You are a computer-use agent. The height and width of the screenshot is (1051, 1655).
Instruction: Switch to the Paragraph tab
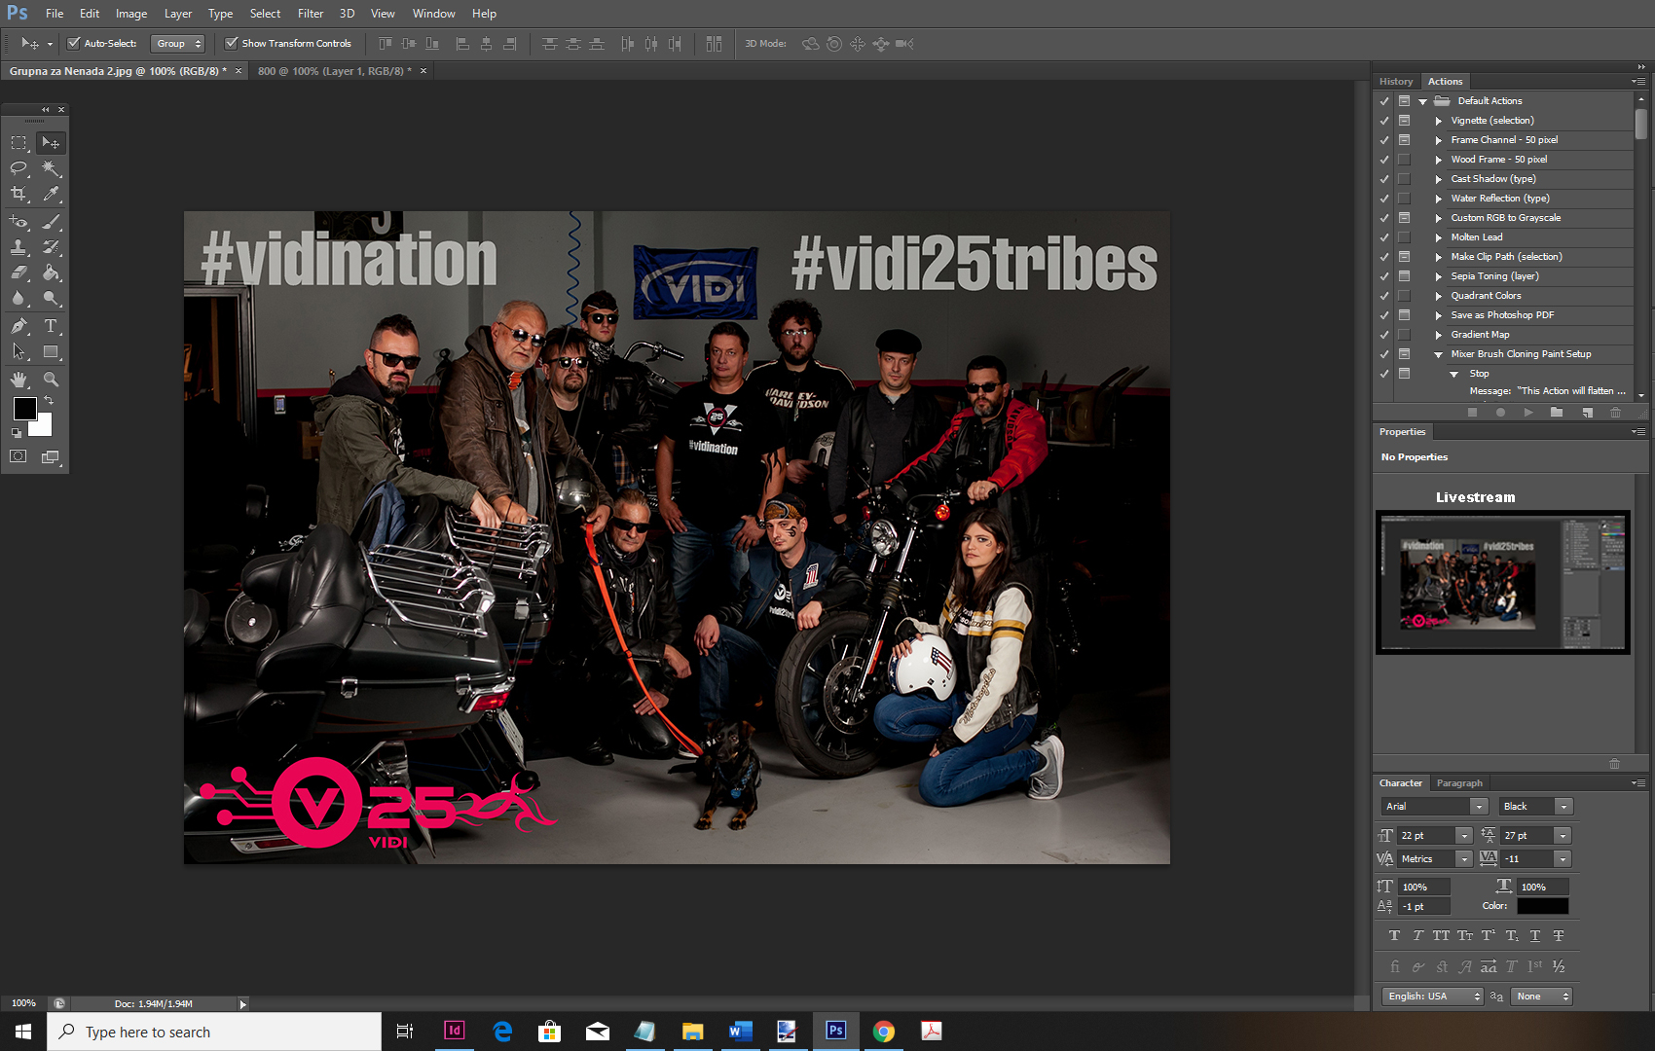tap(1459, 782)
